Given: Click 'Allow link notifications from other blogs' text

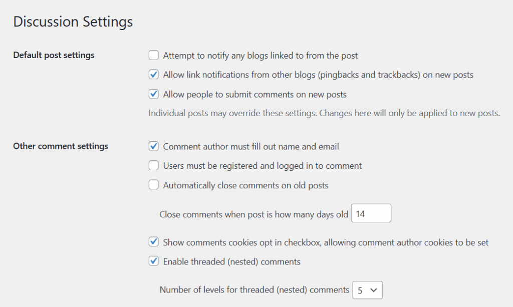Looking at the screenshot, I should (x=318, y=75).
